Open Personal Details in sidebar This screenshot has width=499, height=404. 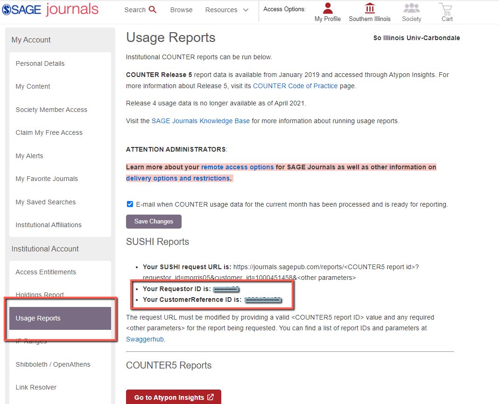coord(40,63)
